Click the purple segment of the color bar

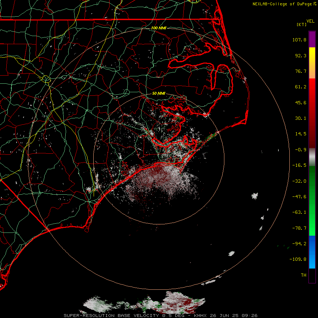pos(312,40)
